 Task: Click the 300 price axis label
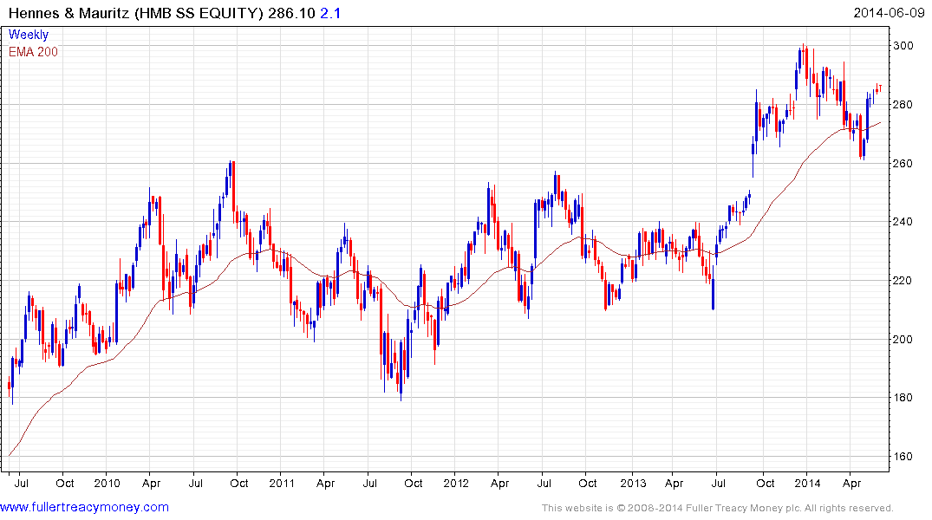tap(903, 46)
